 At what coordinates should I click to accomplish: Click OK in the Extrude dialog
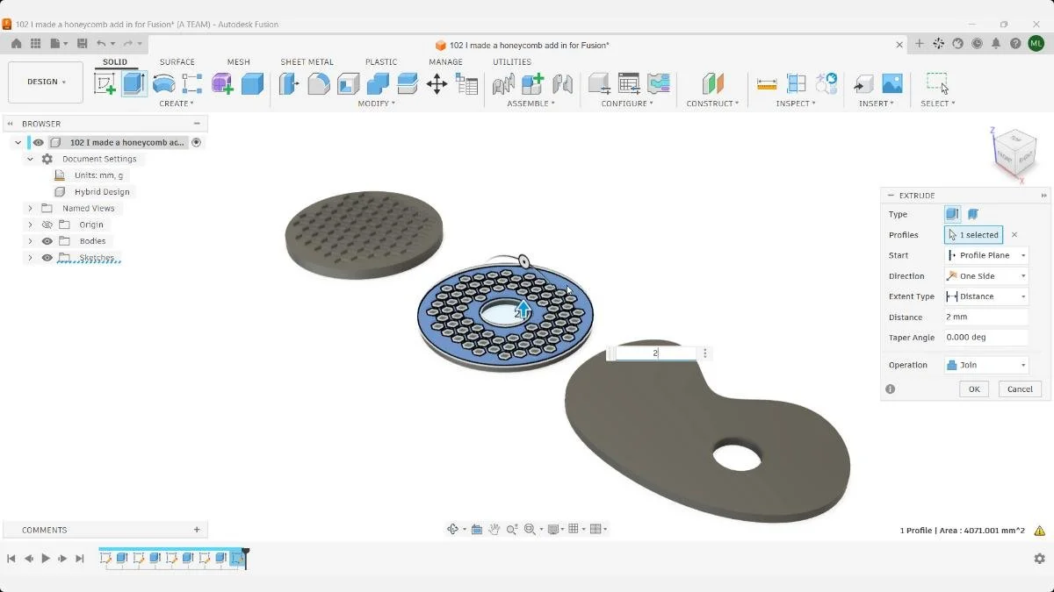click(974, 389)
